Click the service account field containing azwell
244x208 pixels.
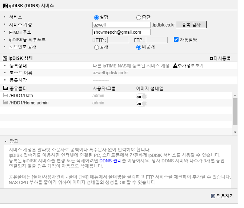click(121, 25)
